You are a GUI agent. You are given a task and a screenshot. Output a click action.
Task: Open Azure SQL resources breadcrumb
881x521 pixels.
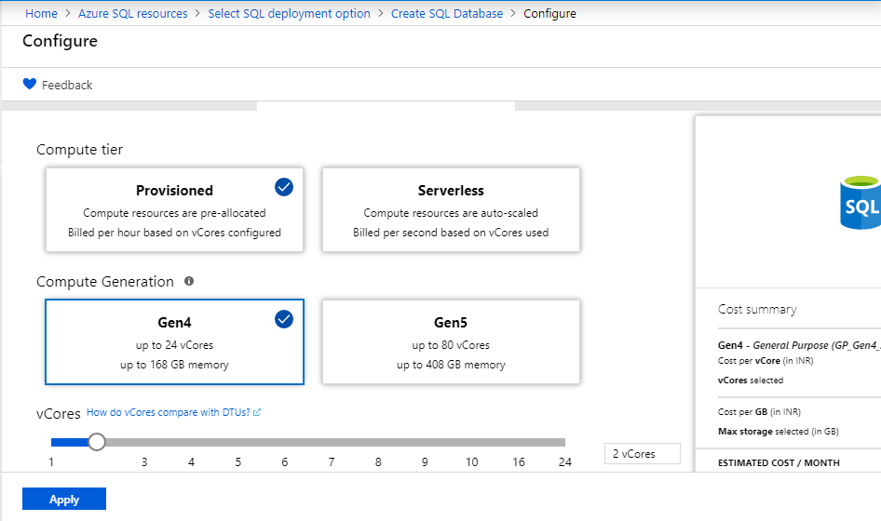coord(132,13)
